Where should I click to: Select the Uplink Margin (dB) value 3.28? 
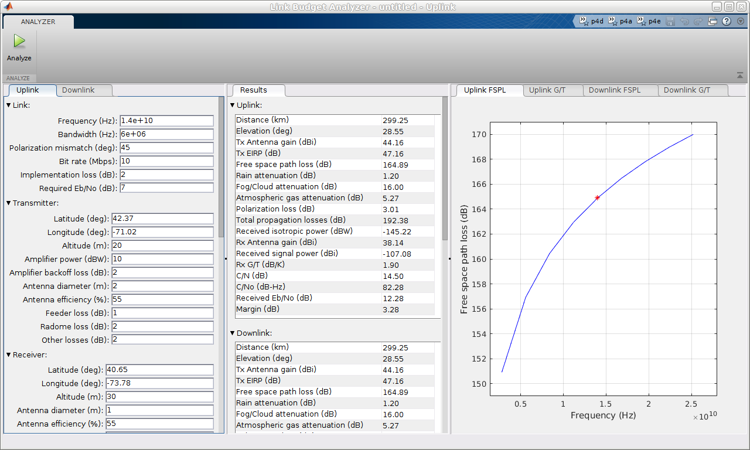tap(391, 309)
